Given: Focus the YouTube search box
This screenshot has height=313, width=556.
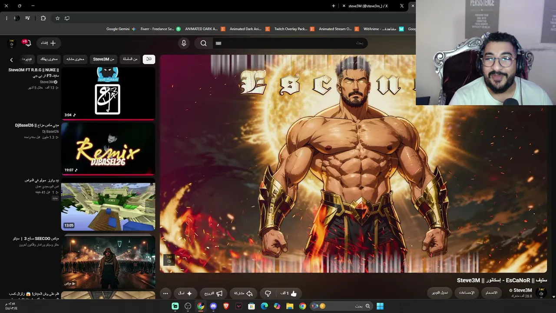Looking at the screenshot, I should 290,43.
